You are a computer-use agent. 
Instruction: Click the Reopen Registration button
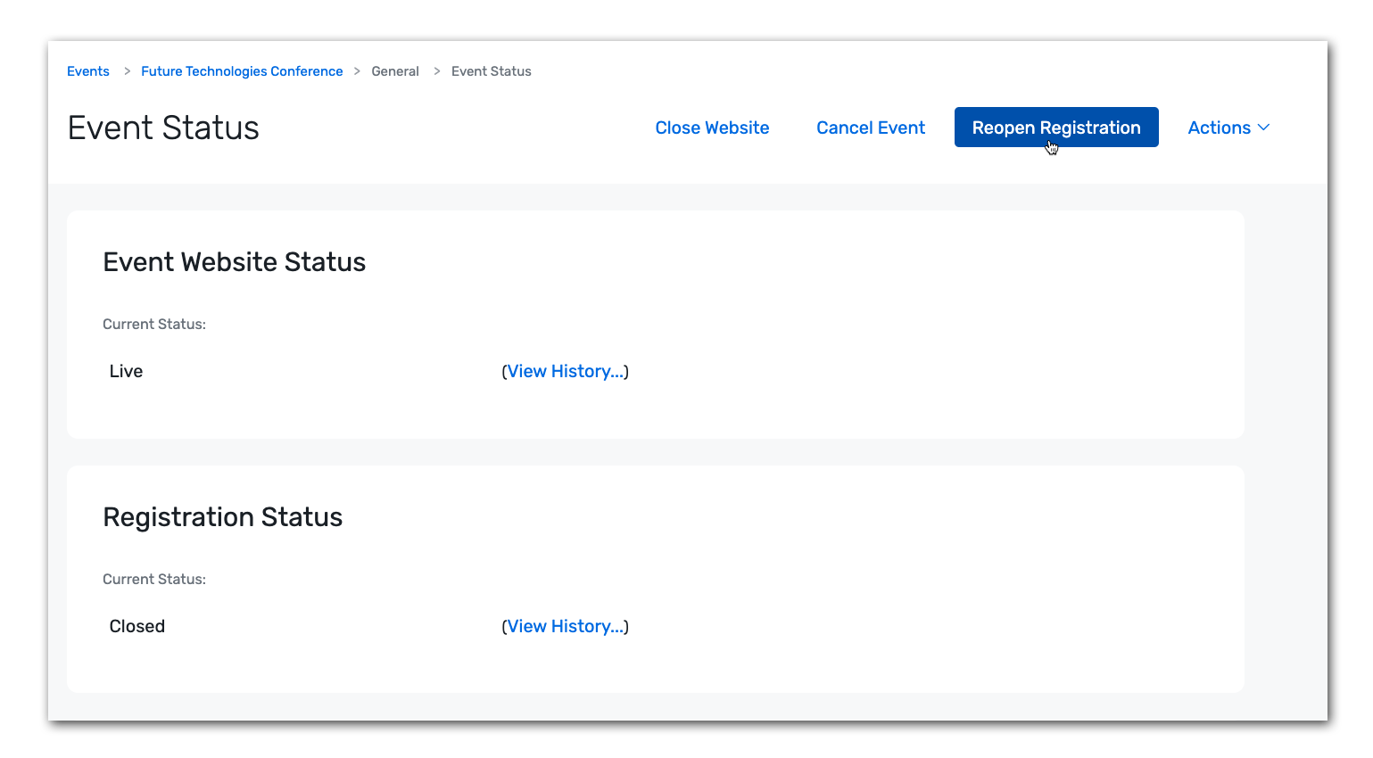tap(1056, 128)
